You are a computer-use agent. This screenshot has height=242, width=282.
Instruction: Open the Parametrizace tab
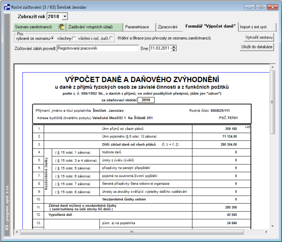coord(139,27)
